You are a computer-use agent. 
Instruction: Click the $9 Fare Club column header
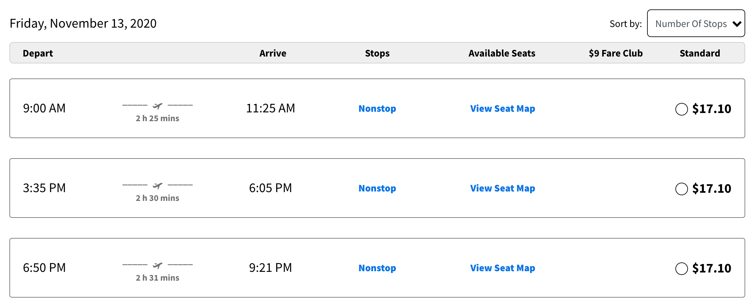click(x=615, y=53)
